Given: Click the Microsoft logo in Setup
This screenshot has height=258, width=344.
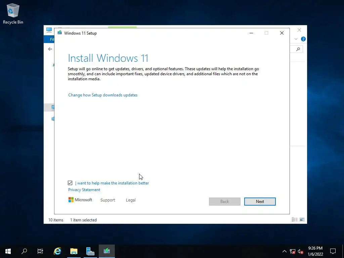Looking at the screenshot, I should pos(80,200).
